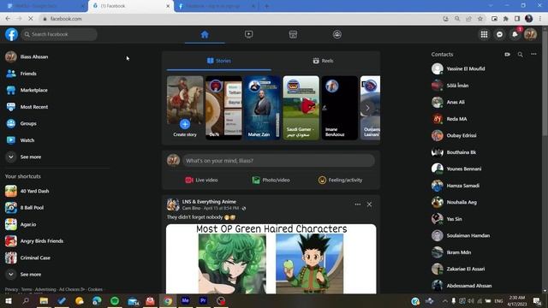Click the Create story plus button
548x308 pixels.
(x=185, y=124)
